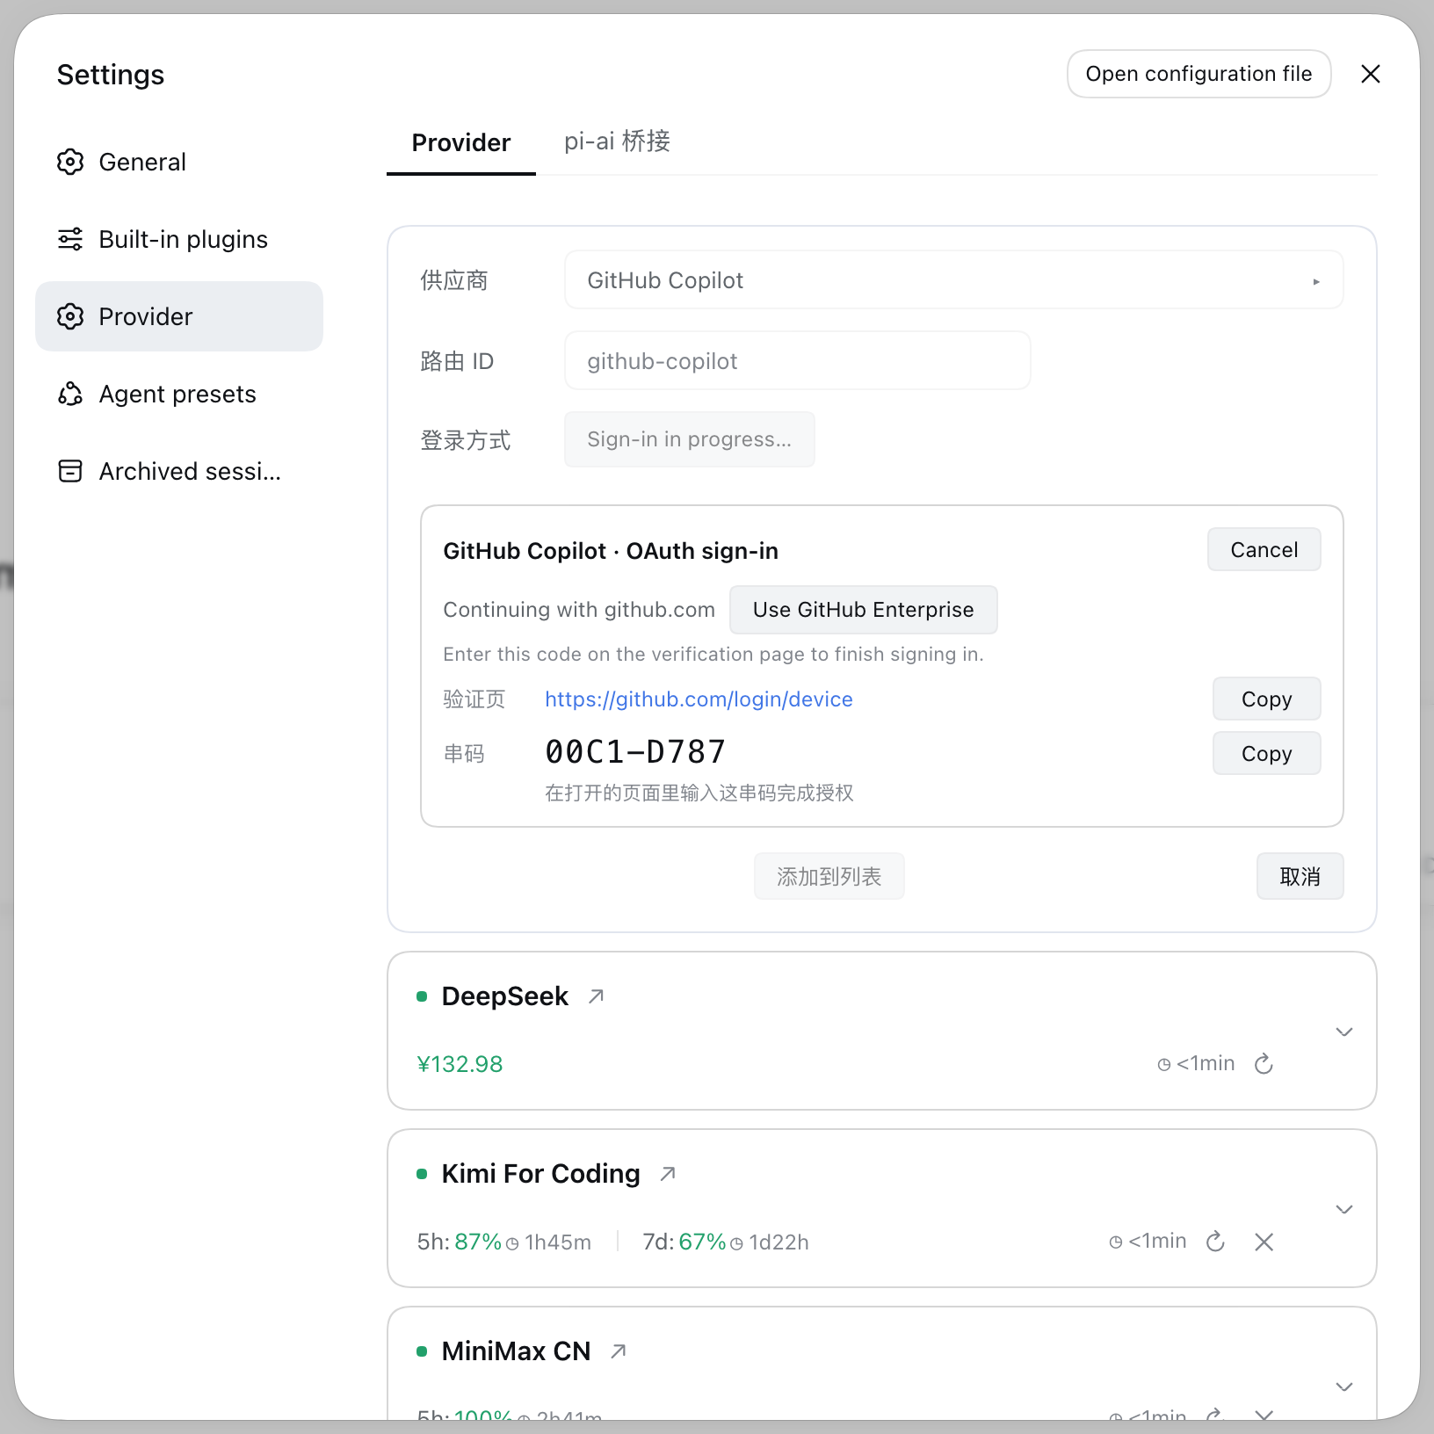Refresh Kimi For Coding usage
1434x1434 pixels.
tap(1215, 1242)
